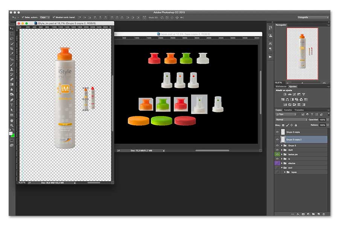Expand the textos pie group
The height and width of the screenshot is (226, 339).
point(282,154)
